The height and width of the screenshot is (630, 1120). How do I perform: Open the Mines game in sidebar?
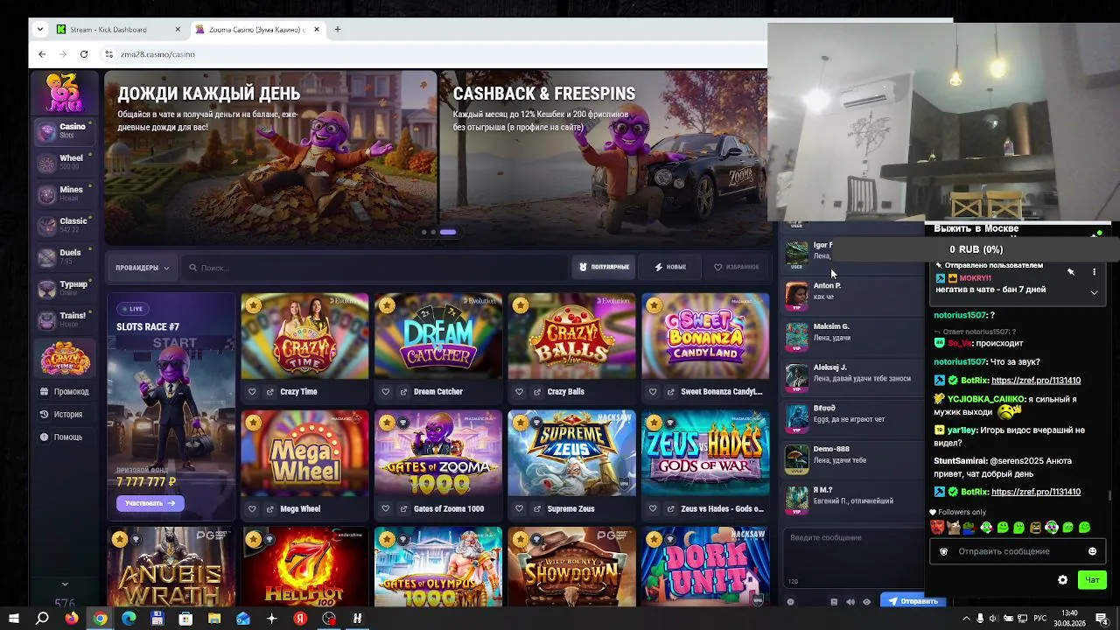[x=65, y=194]
